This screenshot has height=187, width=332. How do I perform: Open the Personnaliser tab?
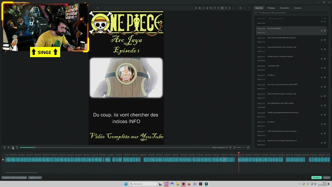point(285,8)
